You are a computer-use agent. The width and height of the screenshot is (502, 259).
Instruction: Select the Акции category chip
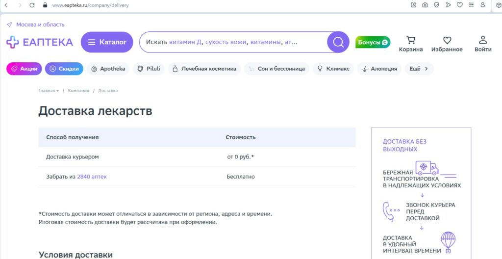24,69
